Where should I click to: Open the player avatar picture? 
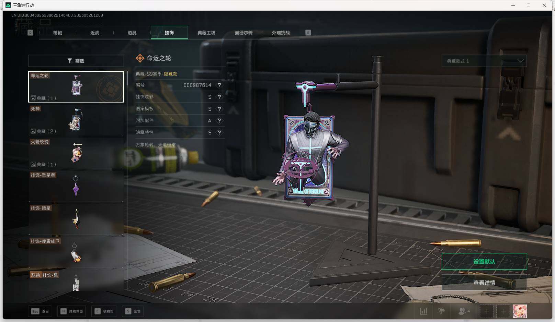pos(520,311)
